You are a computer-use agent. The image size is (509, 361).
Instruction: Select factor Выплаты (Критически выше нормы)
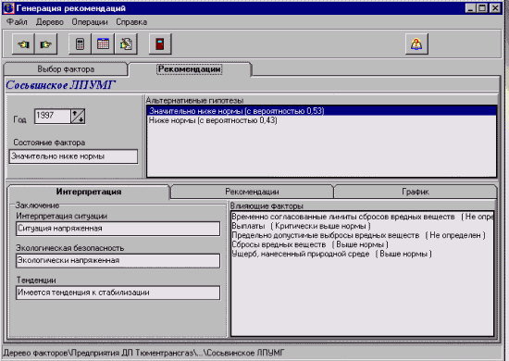coord(362,226)
